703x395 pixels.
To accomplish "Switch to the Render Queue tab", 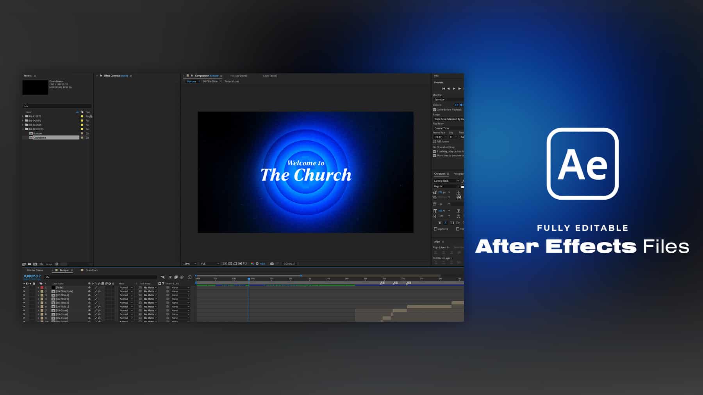I will 35,270.
